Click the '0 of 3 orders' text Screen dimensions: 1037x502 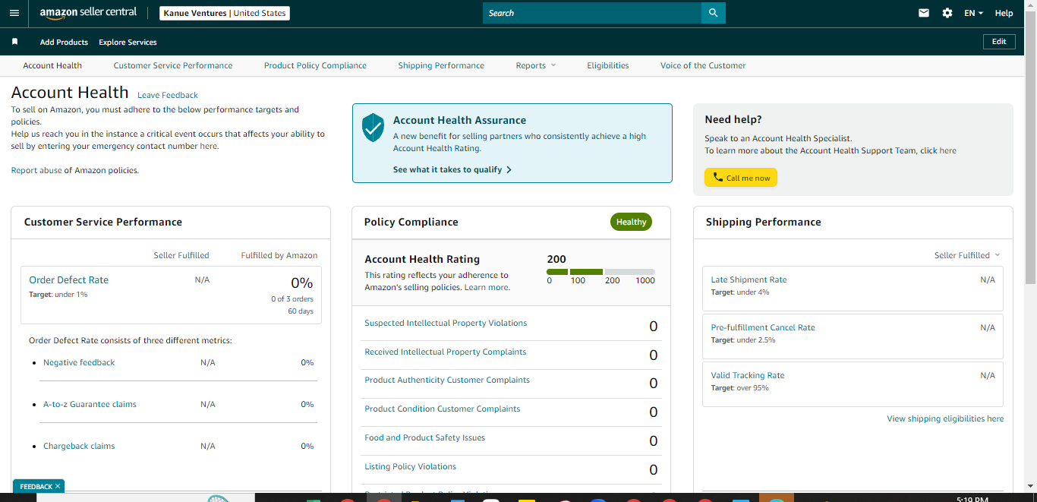coord(292,299)
